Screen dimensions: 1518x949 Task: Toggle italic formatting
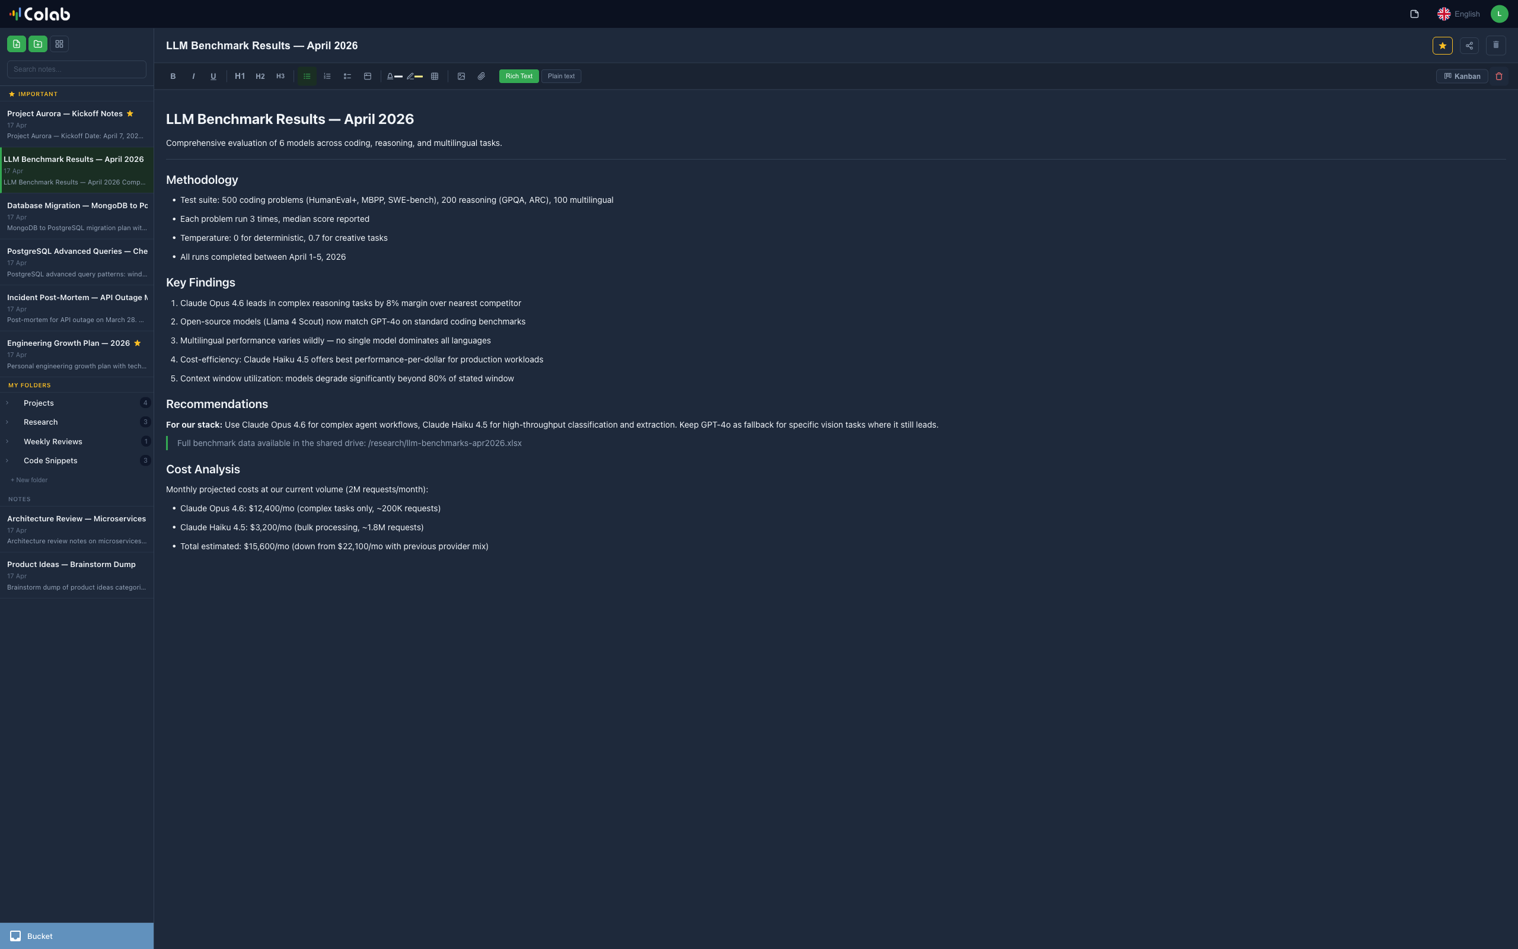[193, 76]
